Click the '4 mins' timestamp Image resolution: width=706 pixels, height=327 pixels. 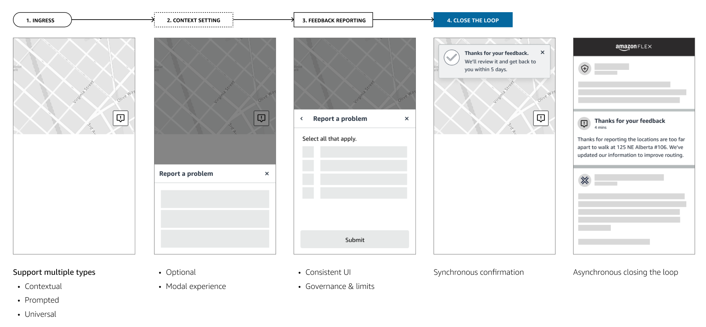pos(600,128)
